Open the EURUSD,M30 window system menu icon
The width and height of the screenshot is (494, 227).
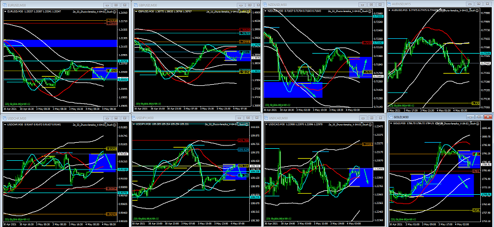5,5
